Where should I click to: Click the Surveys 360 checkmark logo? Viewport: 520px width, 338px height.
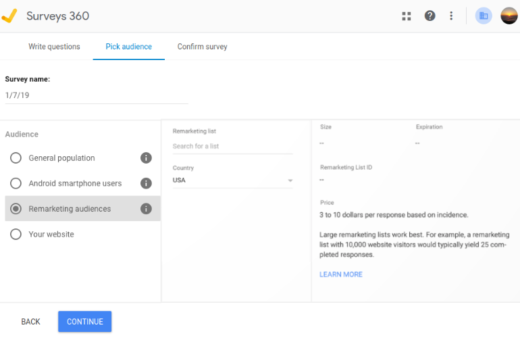9,16
